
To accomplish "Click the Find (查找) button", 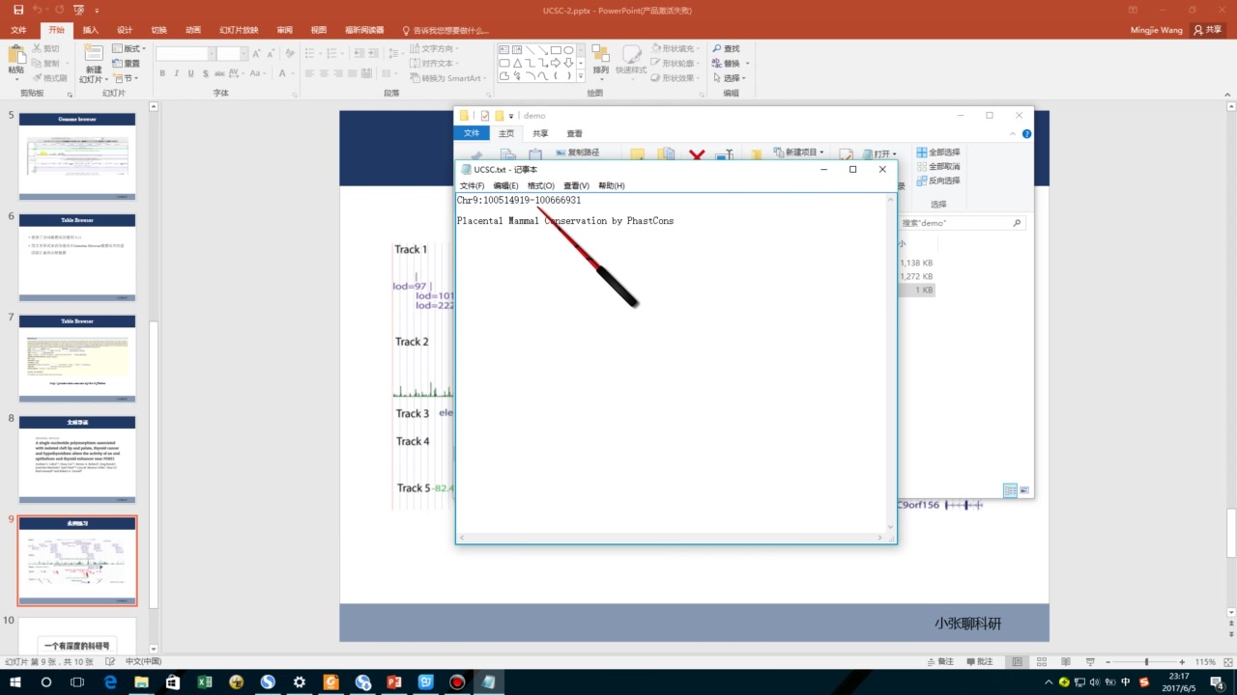I will coord(727,48).
